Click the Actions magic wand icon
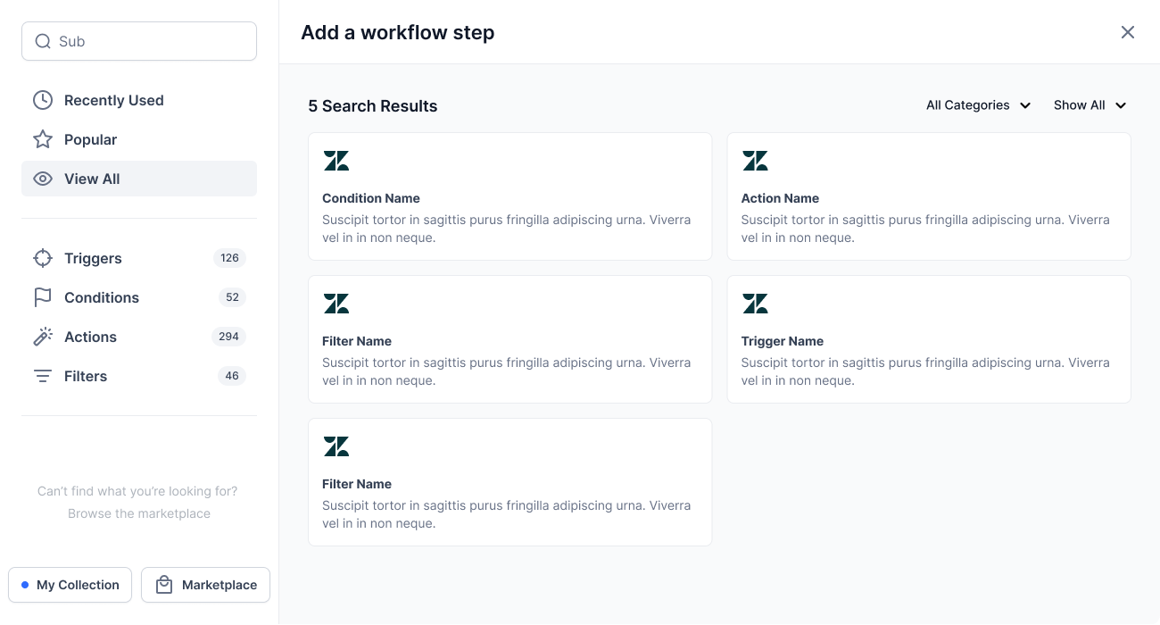Image resolution: width=1160 pixels, height=625 pixels. (43, 337)
